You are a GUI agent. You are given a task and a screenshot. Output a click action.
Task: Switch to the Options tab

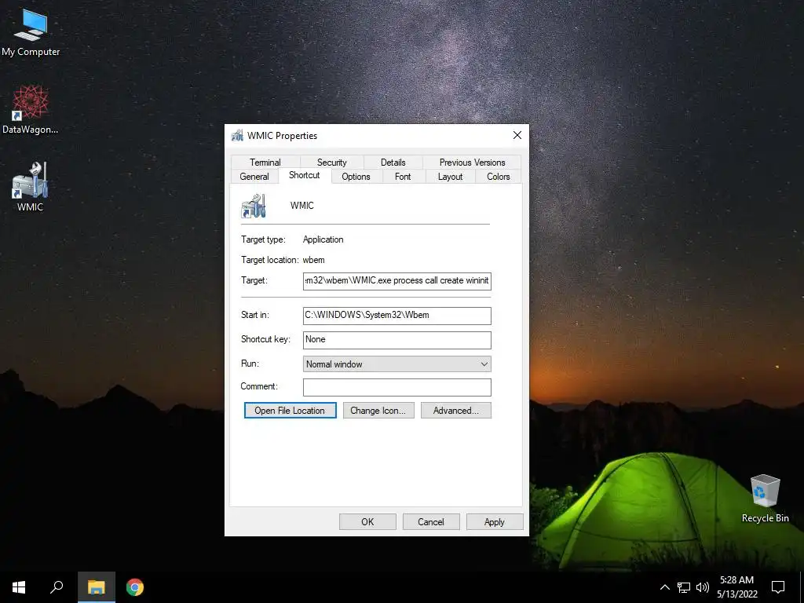356,177
